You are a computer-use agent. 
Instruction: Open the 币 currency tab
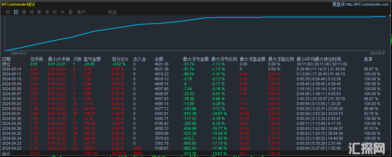pyautogui.click(x=55, y=12)
